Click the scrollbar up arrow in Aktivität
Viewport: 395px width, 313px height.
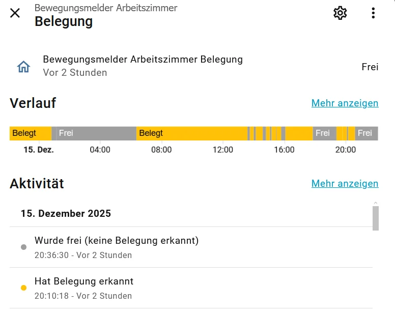(376, 203)
